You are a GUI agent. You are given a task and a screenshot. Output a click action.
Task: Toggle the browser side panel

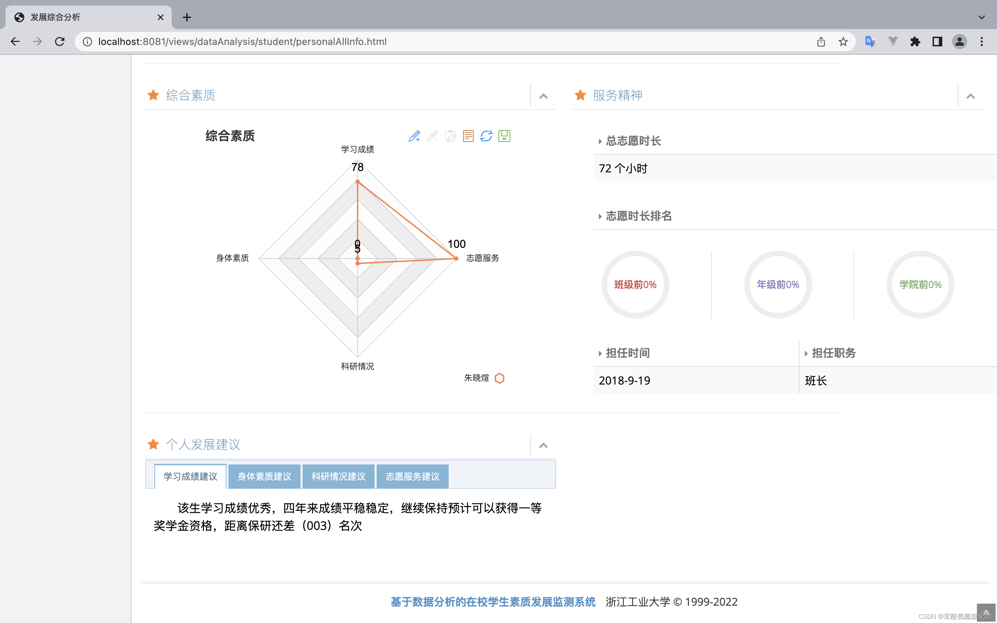click(x=937, y=42)
